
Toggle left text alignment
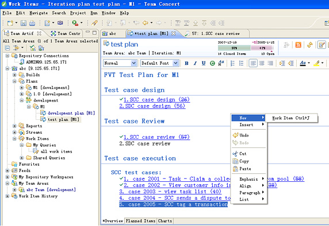[253, 63]
